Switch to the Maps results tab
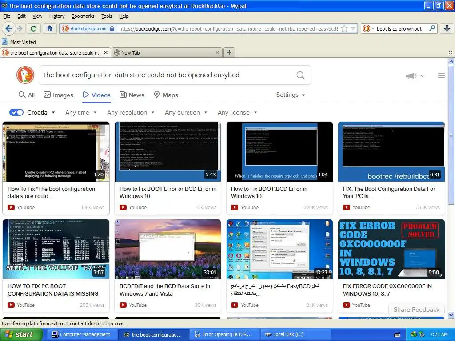Screen dimensions: 455x341 click(166, 95)
